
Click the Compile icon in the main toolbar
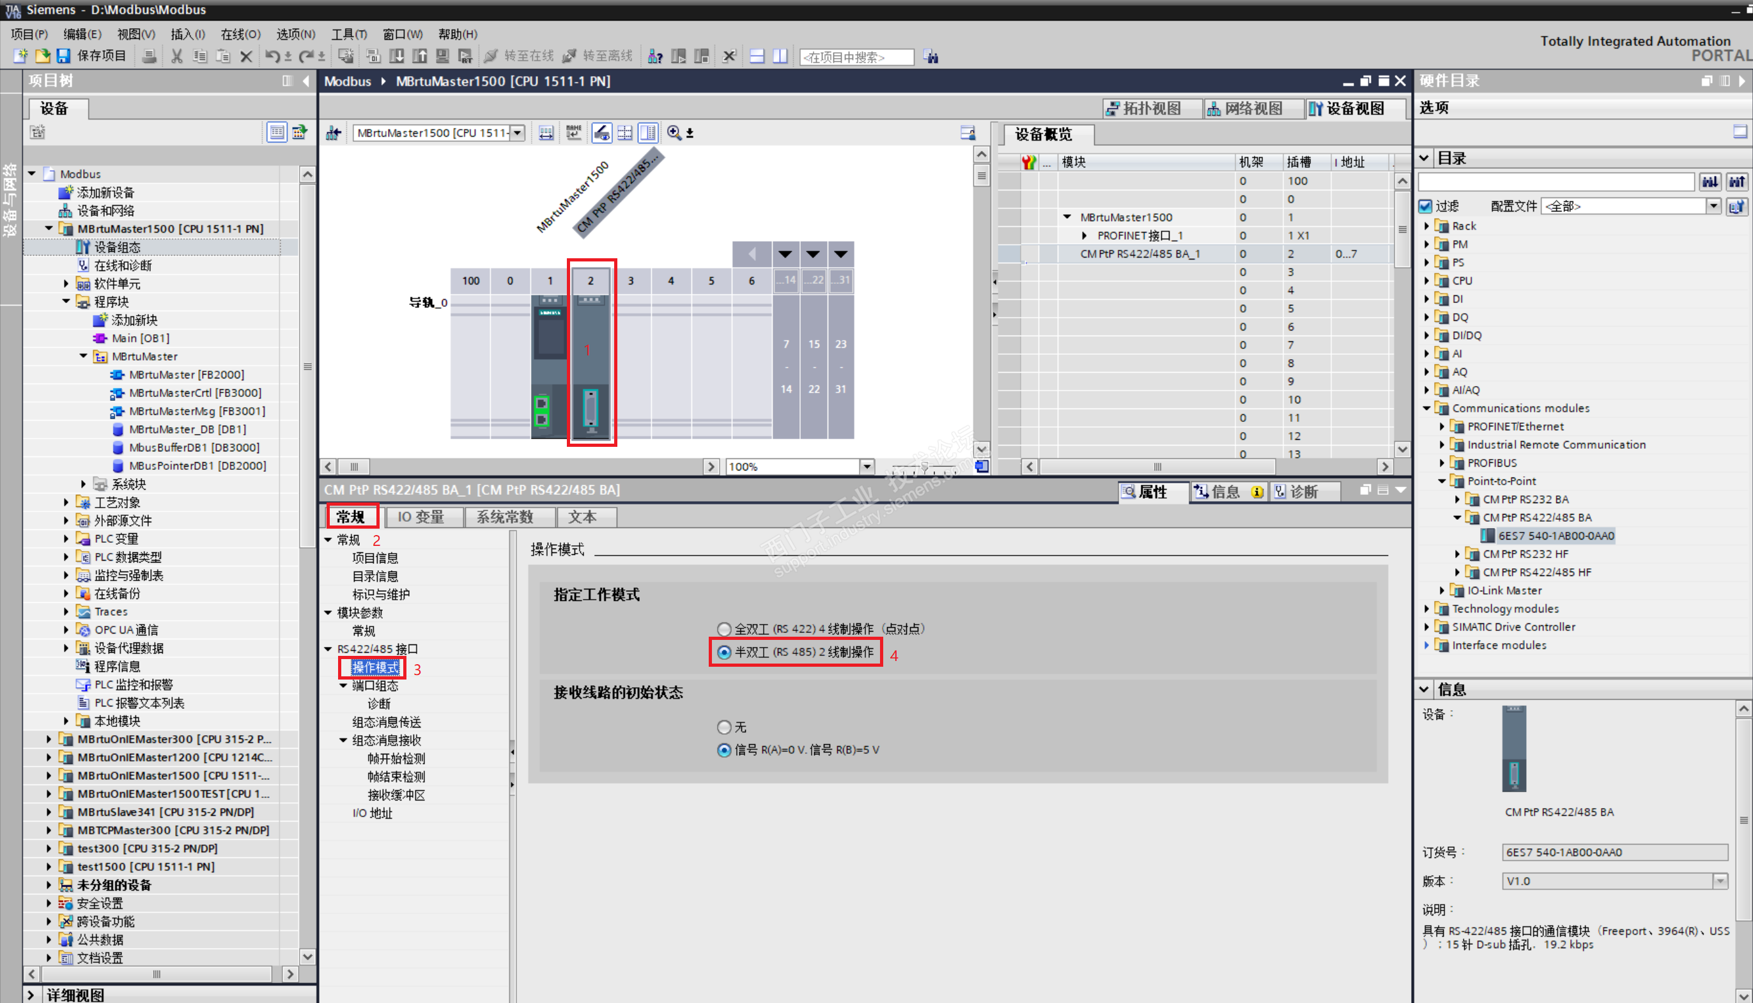(373, 56)
